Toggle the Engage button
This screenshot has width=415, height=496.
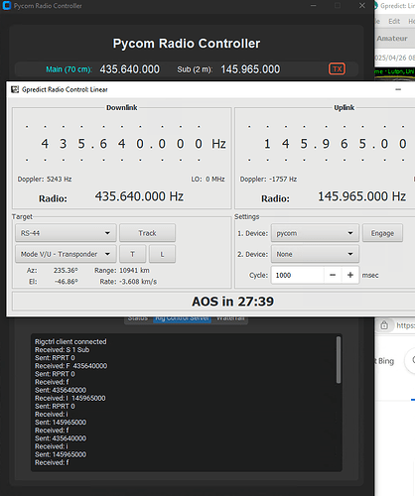[382, 233]
